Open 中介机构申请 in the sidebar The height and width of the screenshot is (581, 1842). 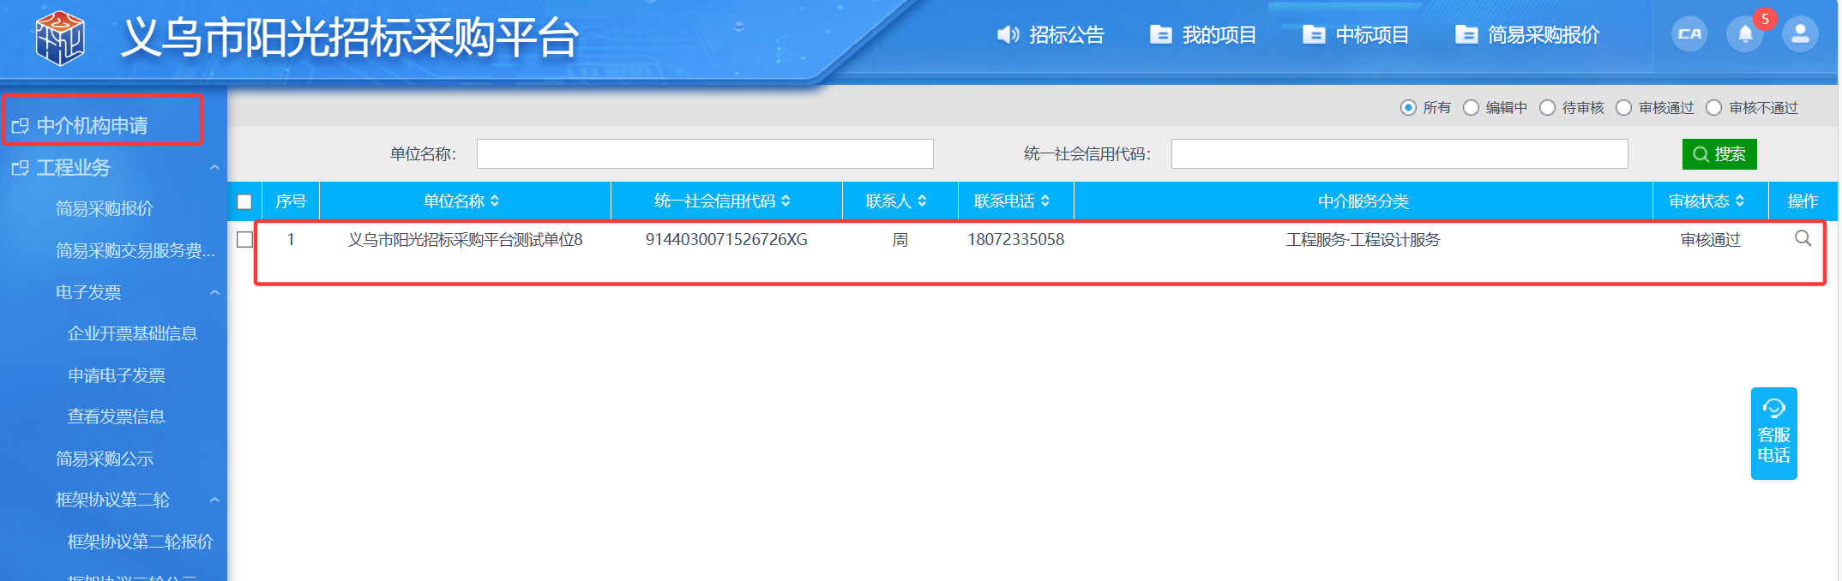point(92,126)
